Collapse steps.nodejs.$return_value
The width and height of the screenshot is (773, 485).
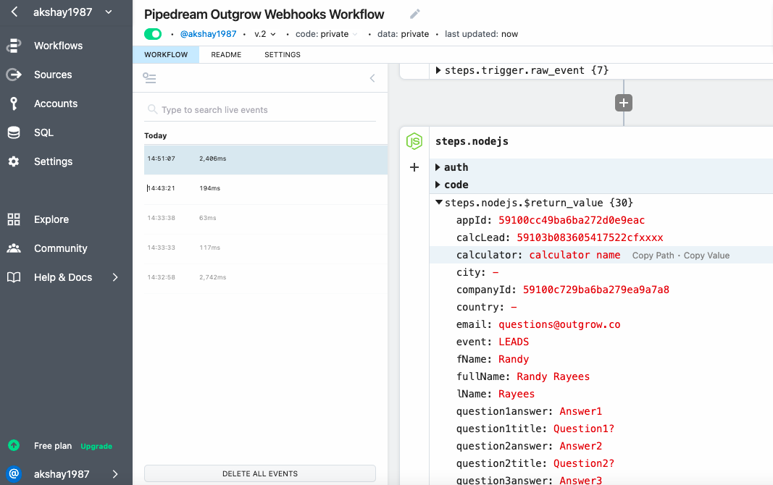tap(439, 203)
